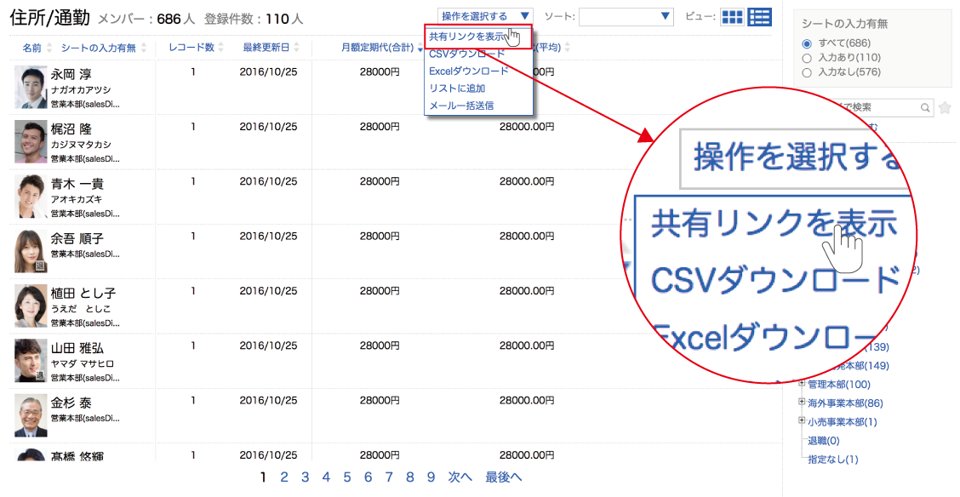
Task: Select the 入力なし(576) radio button
Action: pos(807,73)
